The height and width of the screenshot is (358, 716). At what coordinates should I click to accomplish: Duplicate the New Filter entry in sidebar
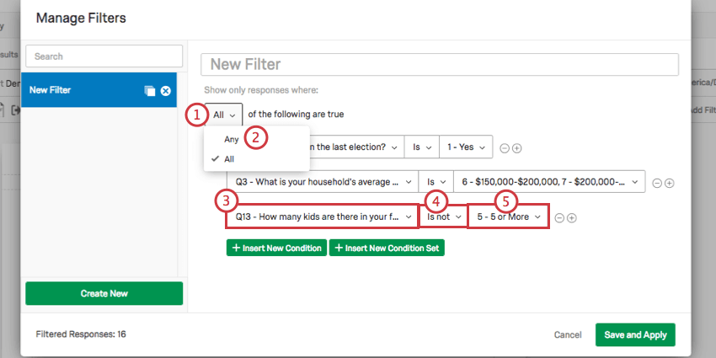point(150,91)
